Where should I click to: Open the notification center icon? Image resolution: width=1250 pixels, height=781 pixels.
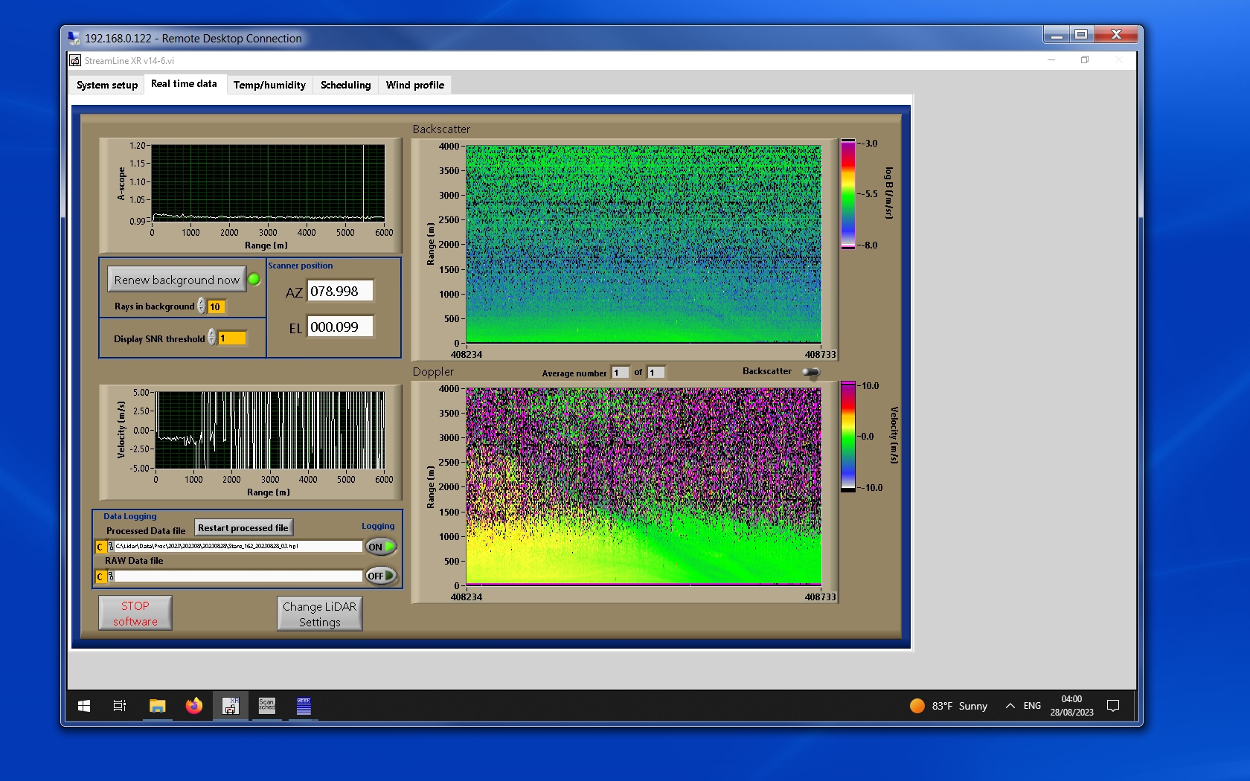coord(1113,706)
